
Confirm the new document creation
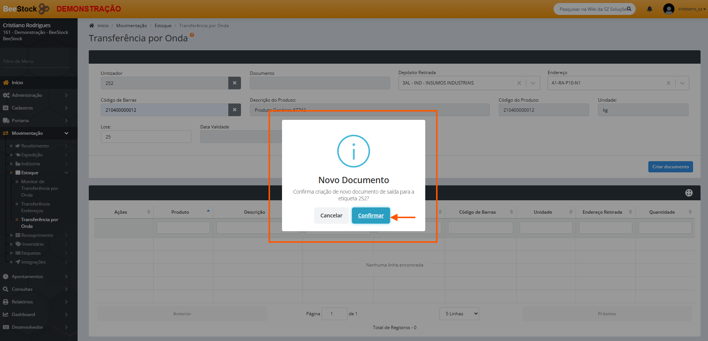click(370, 216)
